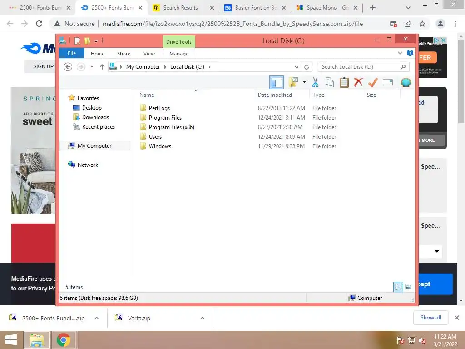465x349 pixels.
Task: Switch to large icons view using the bottom-right icon
Action: coord(408,287)
